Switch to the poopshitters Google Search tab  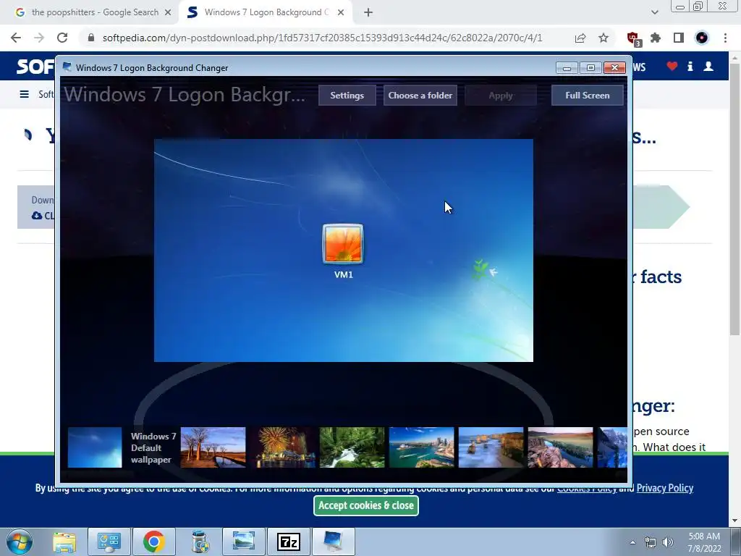93,13
